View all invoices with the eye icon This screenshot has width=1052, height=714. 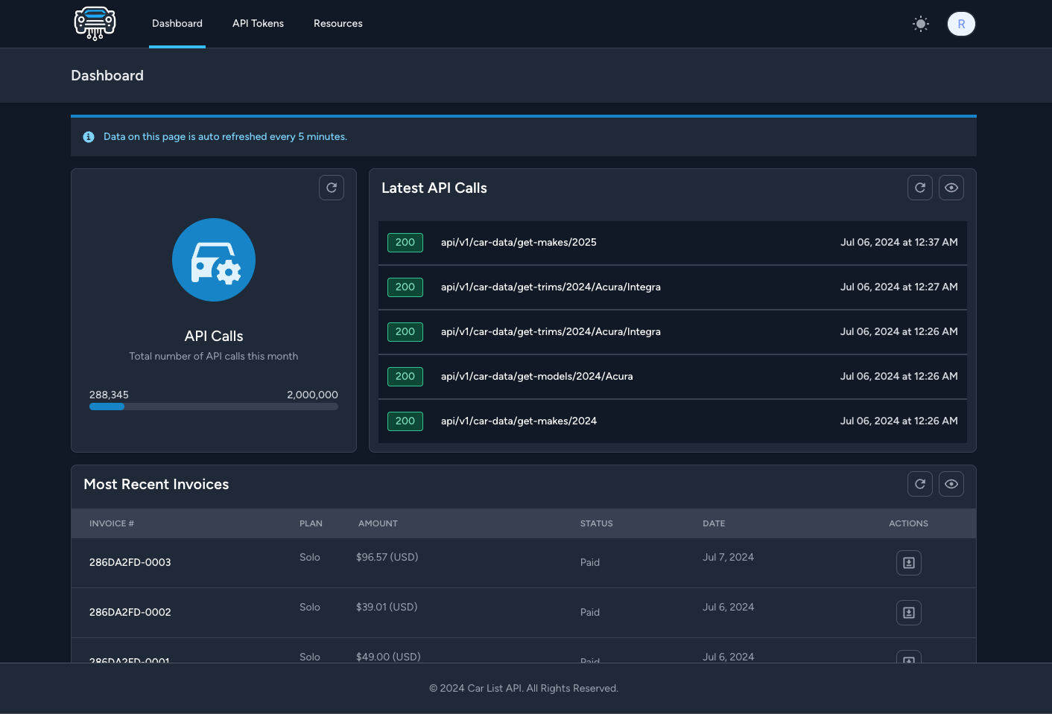pos(951,484)
